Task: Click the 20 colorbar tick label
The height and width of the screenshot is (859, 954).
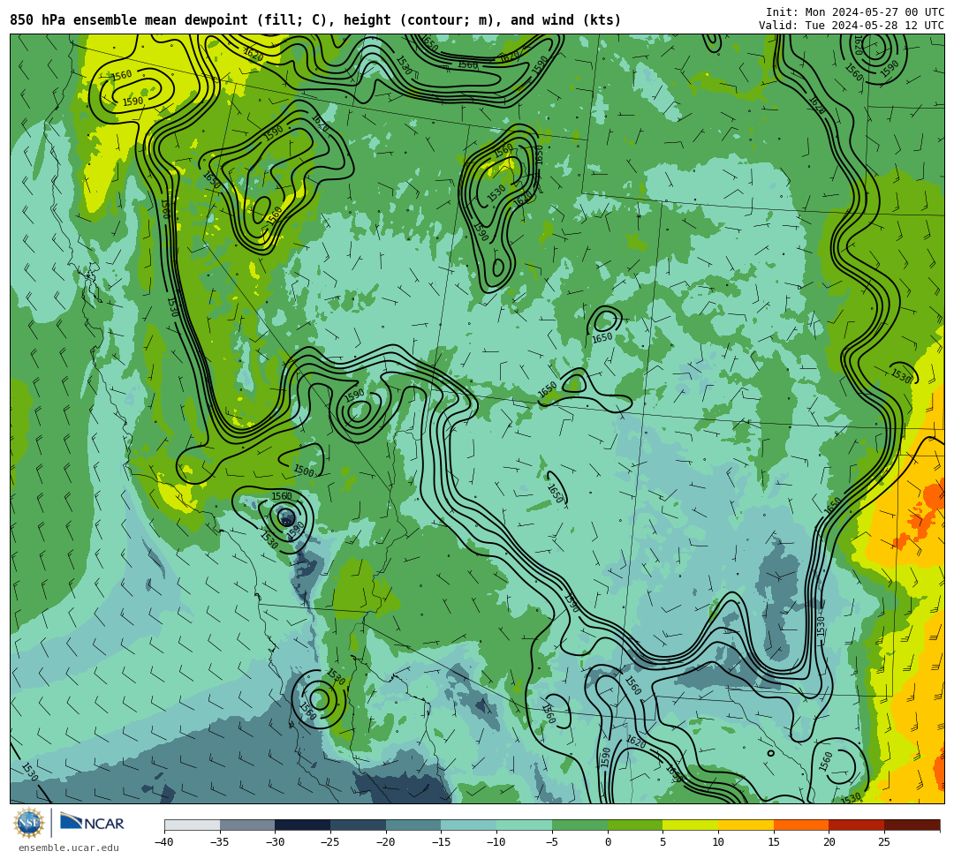Action: pyautogui.click(x=829, y=842)
